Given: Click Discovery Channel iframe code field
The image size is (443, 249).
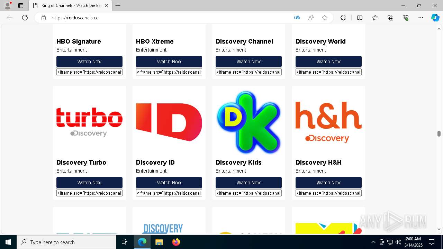Looking at the screenshot, I should point(248,72).
